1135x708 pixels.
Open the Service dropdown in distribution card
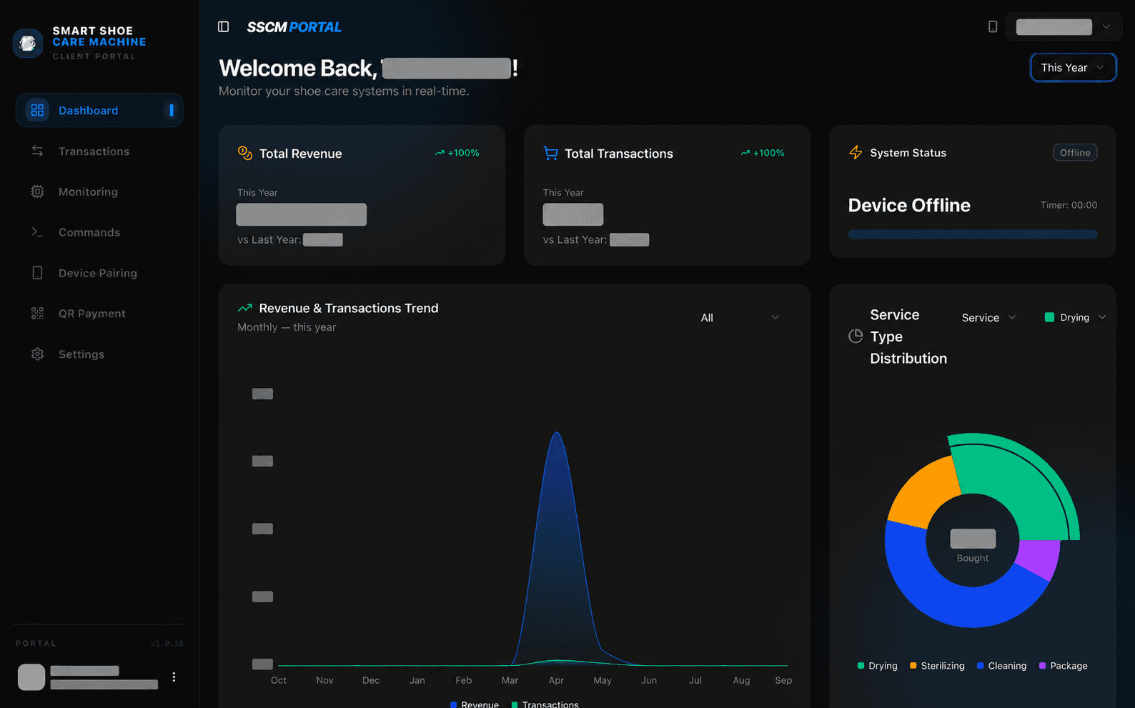[988, 317]
